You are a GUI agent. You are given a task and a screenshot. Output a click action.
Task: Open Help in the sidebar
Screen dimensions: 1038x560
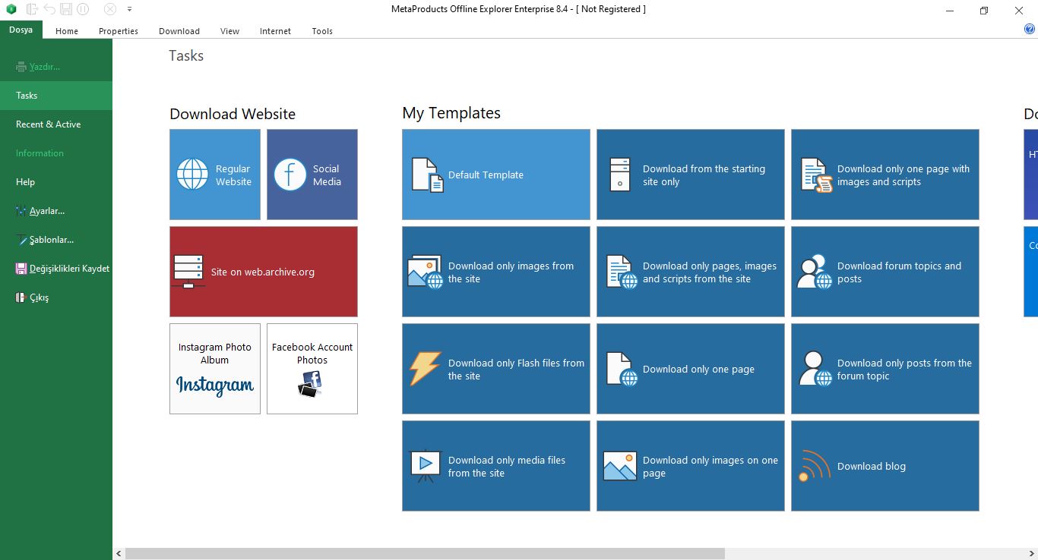(56, 182)
